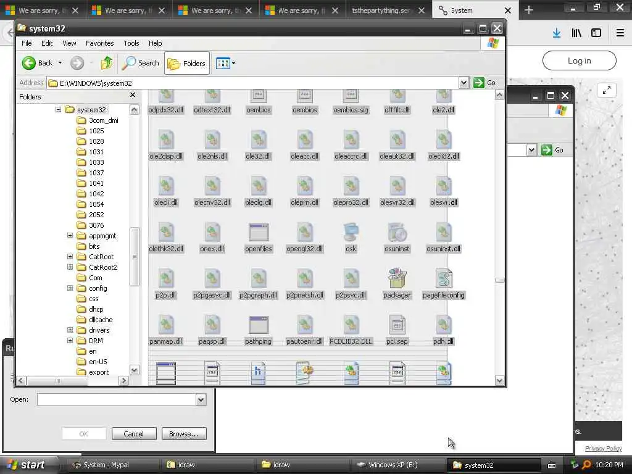The width and height of the screenshot is (632, 474).
Task: Click the folder tree horizontal scroll right arrow
Action: click(x=123, y=380)
